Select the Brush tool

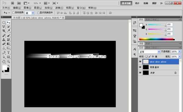(x=9, y=35)
